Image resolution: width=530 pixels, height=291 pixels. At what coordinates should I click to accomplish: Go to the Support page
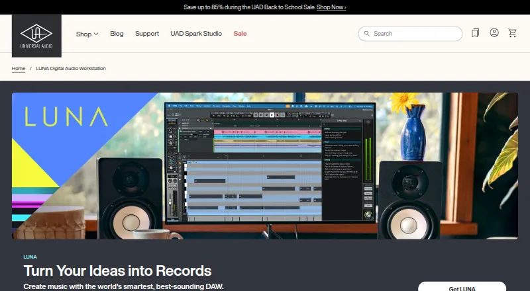147,34
